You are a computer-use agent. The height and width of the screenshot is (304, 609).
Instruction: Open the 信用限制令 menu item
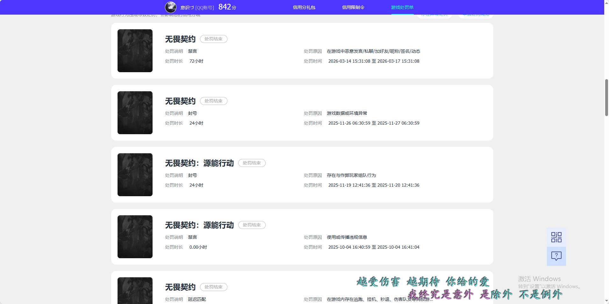353,7
